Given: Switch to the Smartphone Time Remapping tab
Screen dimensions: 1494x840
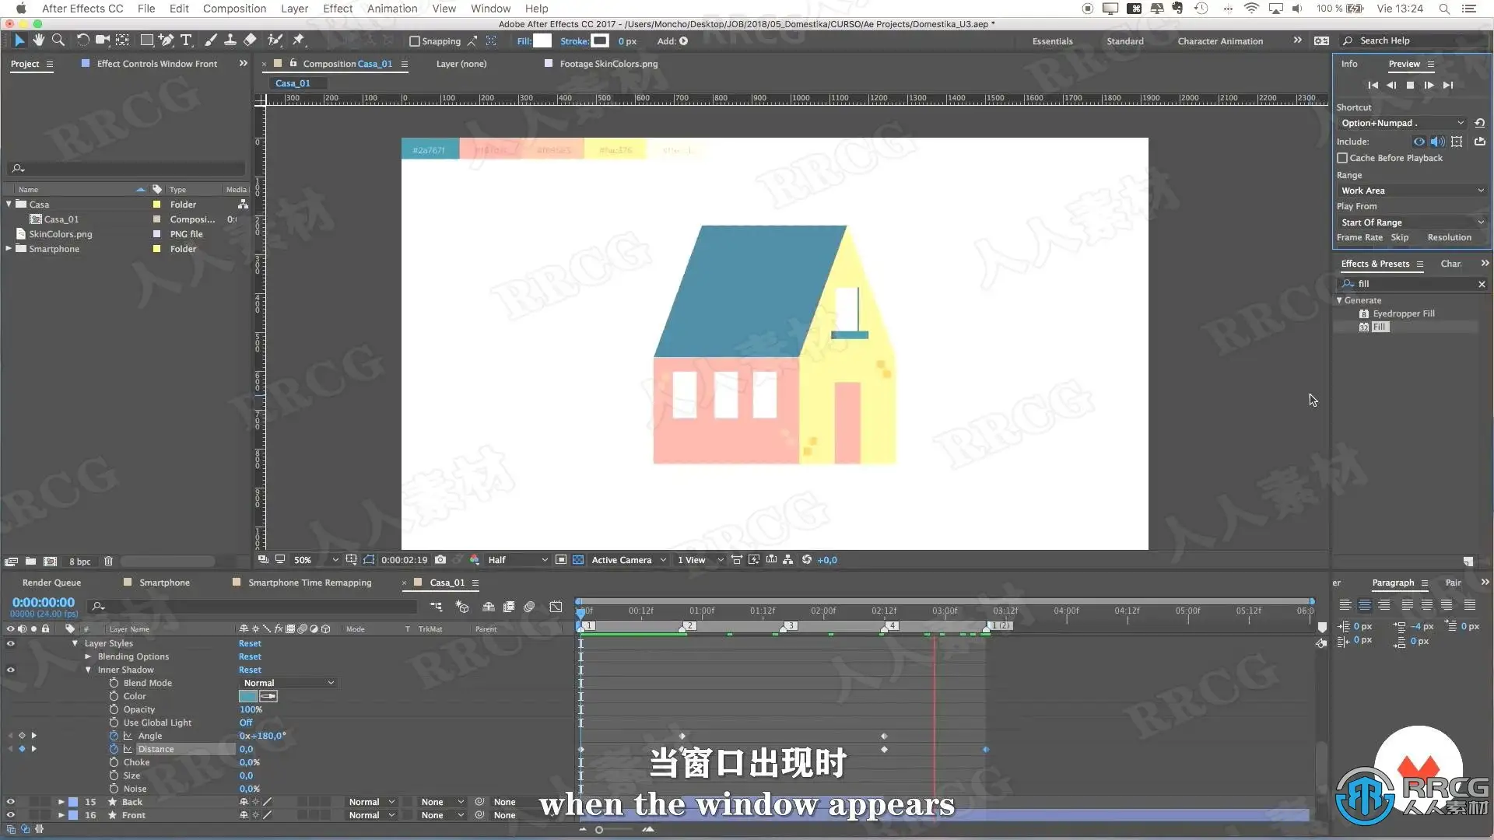Looking at the screenshot, I should 310,583.
